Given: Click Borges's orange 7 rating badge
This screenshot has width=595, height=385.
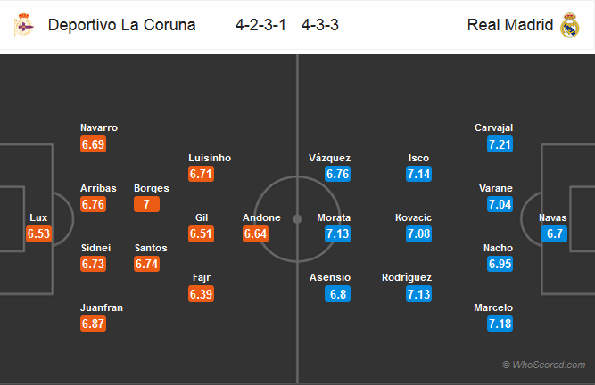Looking at the screenshot, I should point(145,204).
